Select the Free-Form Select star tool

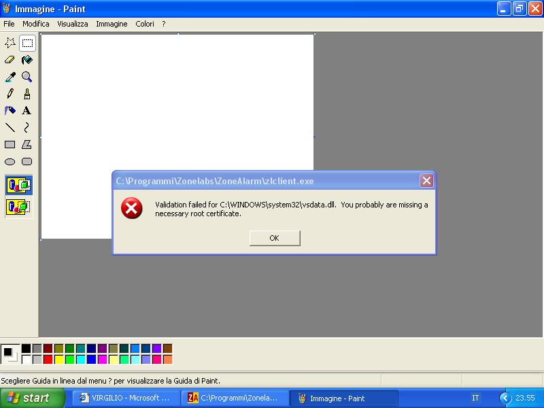click(x=10, y=43)
